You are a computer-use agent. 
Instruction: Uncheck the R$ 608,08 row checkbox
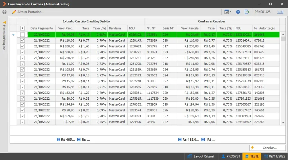[x=22, y=52]
